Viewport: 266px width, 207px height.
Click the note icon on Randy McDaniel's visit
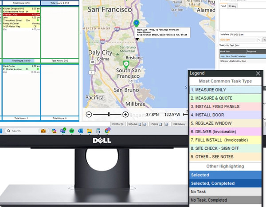pyautogui.click(x=35, y=26)
